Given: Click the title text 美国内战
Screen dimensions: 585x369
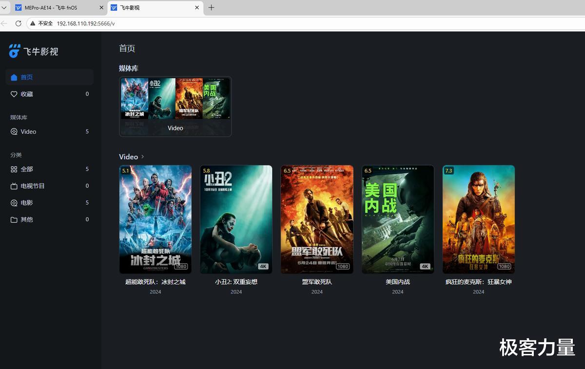Looking at the screenshot, I should coord(398,282).
